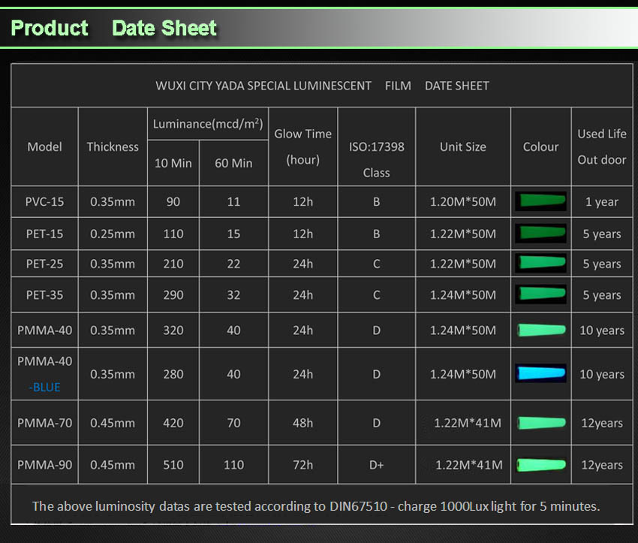Click the Unit Size column header
This screenshot has width=638, height=543.
462,146
